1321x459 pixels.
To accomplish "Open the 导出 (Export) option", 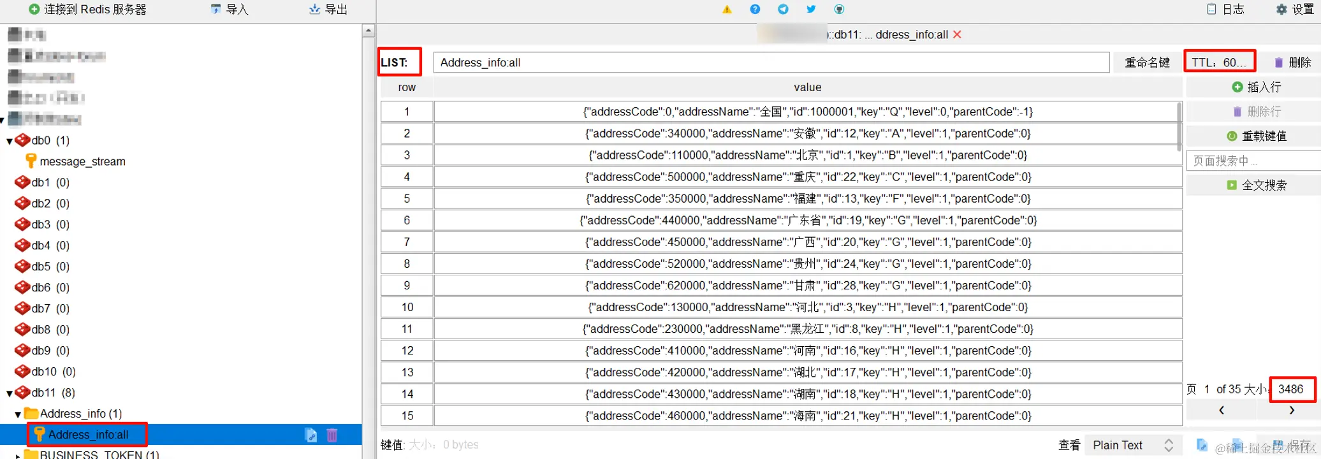I will (x=328, y=10).
